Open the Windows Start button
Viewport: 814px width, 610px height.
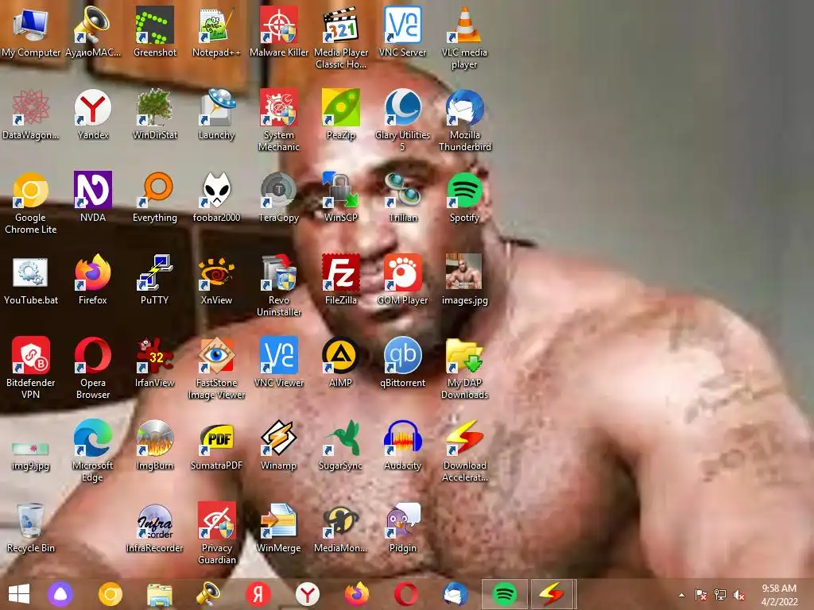click(x=19, y=594)
